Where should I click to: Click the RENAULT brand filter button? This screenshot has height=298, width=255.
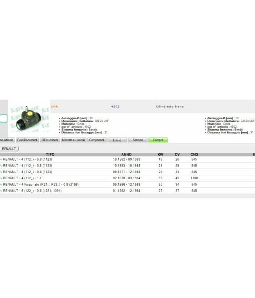click(x=9, y=149)
